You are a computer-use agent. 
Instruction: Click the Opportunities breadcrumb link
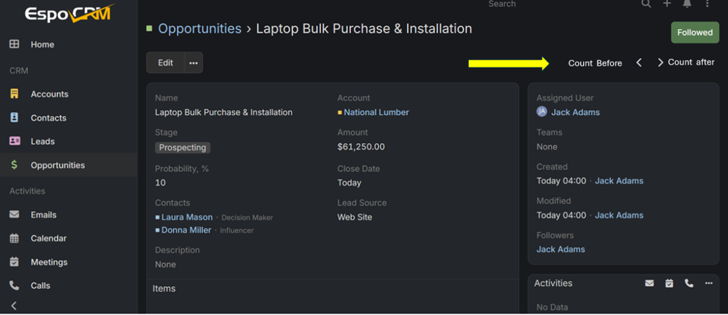(200, 28)
